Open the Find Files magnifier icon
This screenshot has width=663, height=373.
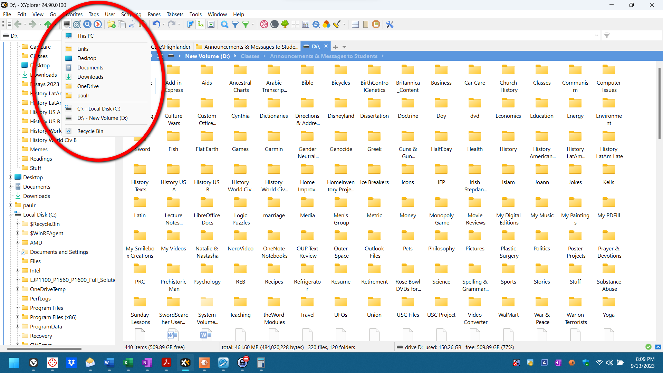click(224, 24)
